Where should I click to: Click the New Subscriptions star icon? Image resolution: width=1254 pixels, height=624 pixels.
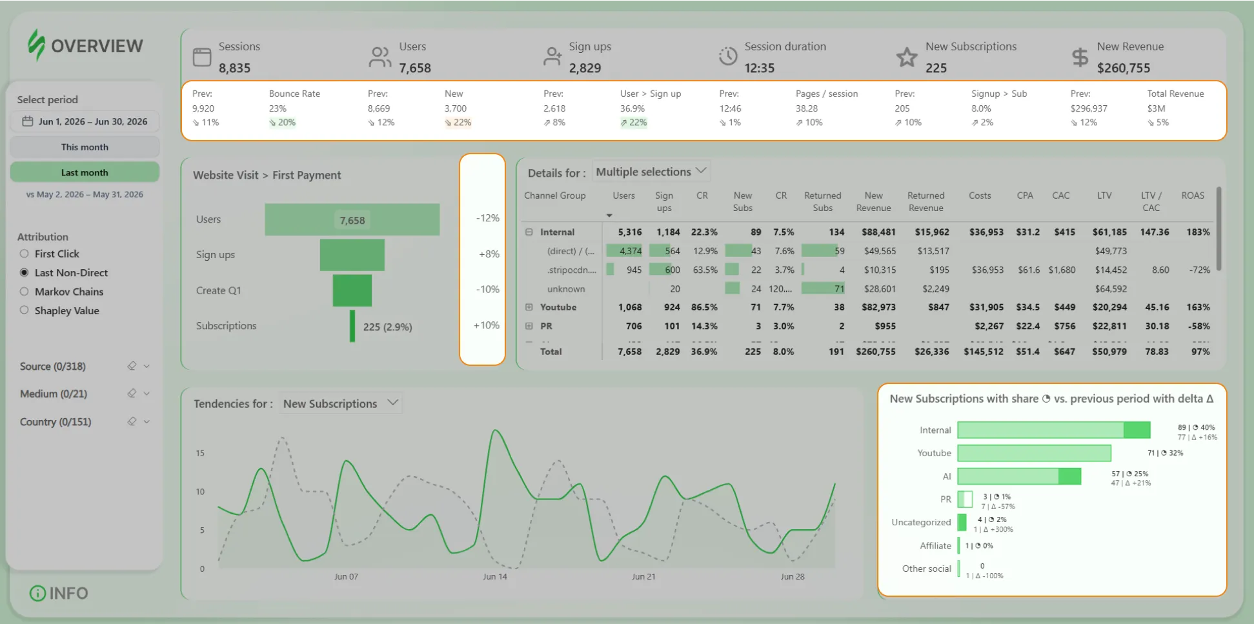coord(907,57)
